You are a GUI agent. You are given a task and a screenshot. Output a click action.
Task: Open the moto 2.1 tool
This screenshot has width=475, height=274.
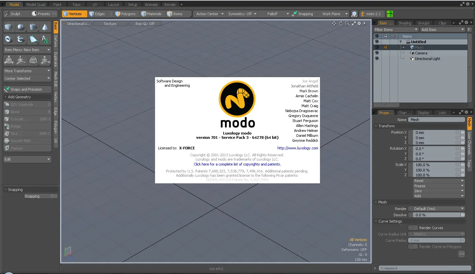[x=372, y=14]
